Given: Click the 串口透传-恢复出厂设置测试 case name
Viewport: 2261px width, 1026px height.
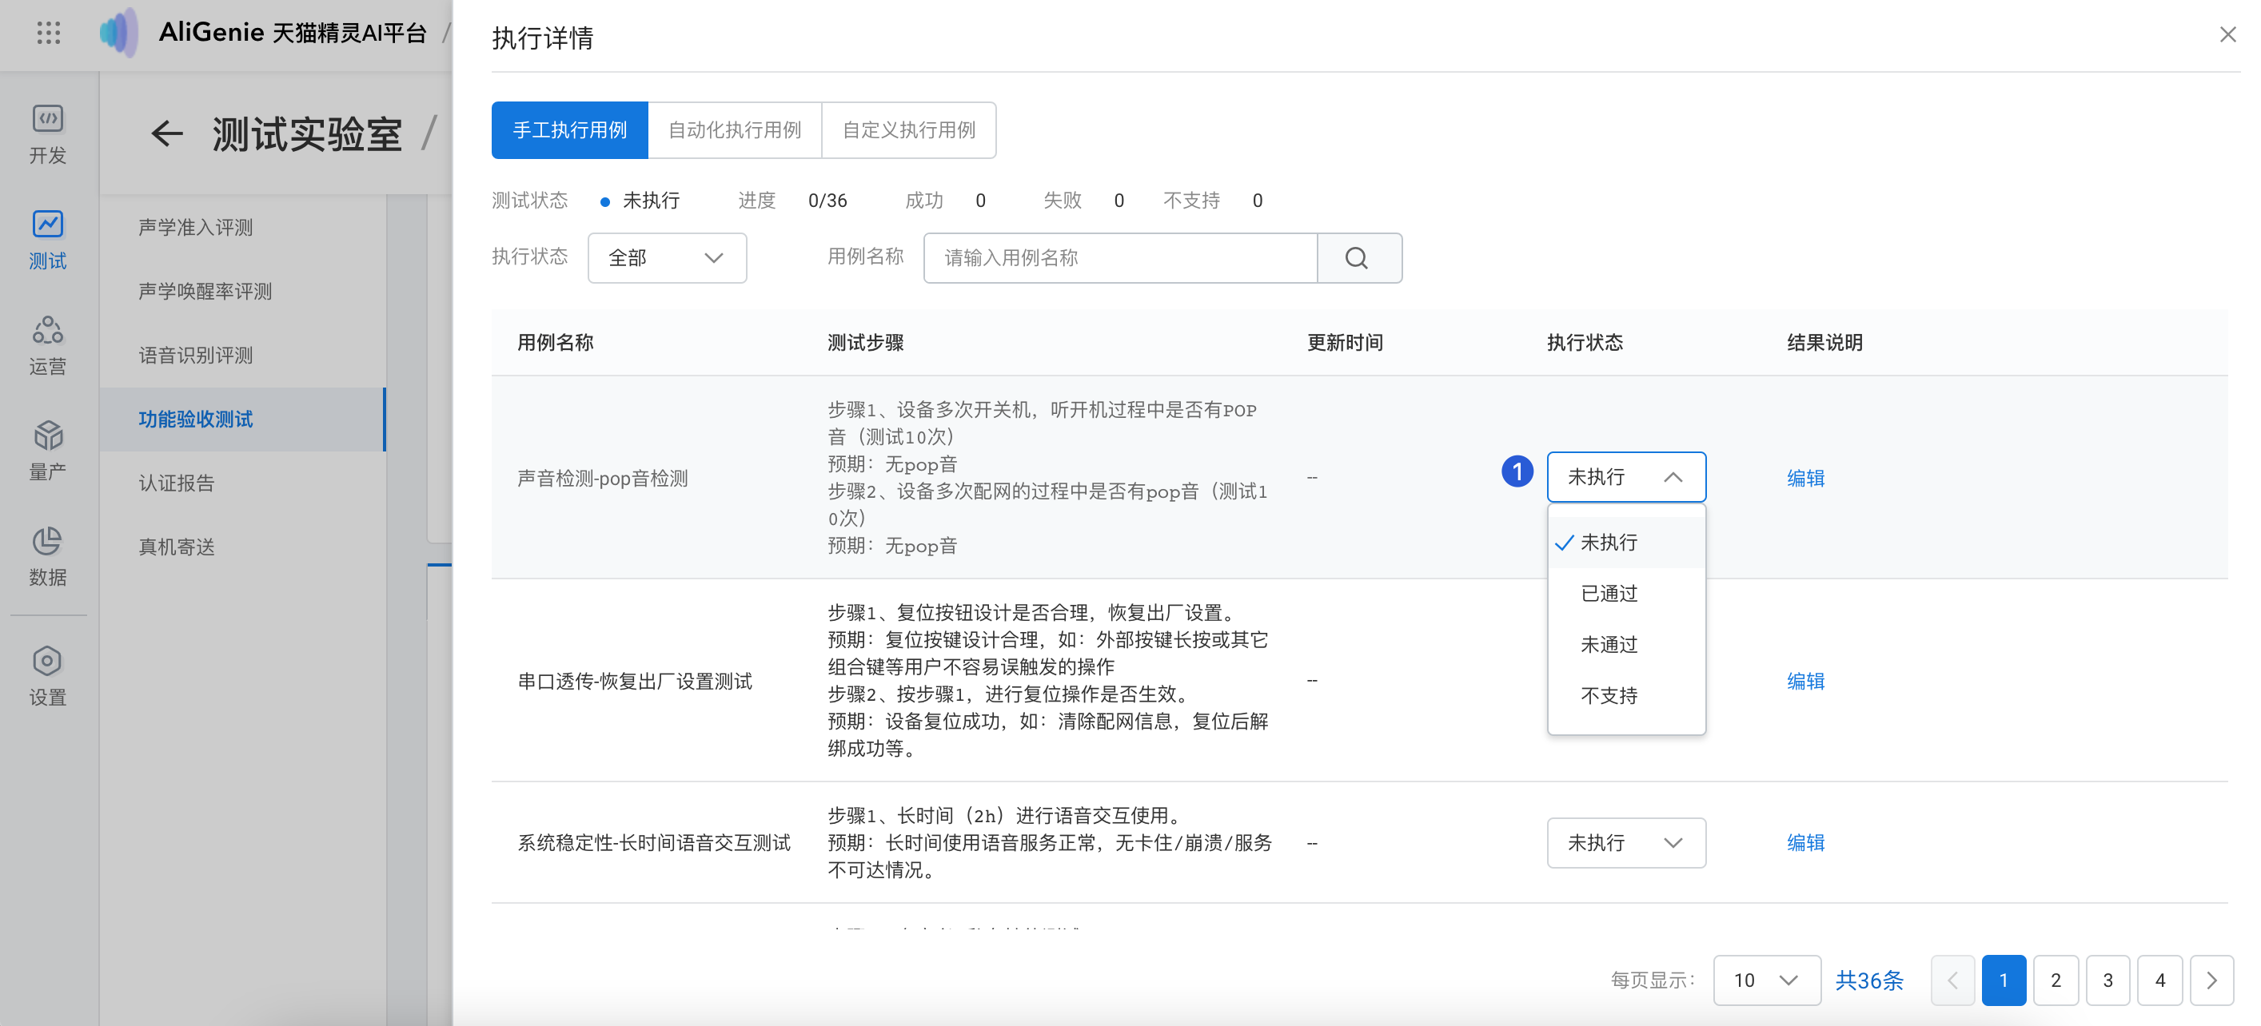Looking at the screenshot, I should [x=635, y=682].
